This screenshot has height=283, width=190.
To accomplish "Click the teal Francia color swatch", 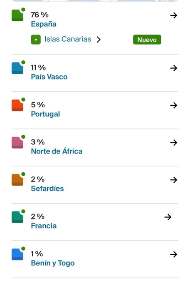I will click(x=17, y=217).
